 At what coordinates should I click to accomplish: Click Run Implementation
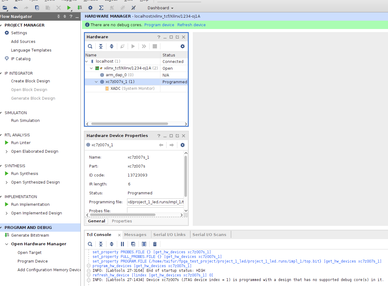[x=30, y=205]
